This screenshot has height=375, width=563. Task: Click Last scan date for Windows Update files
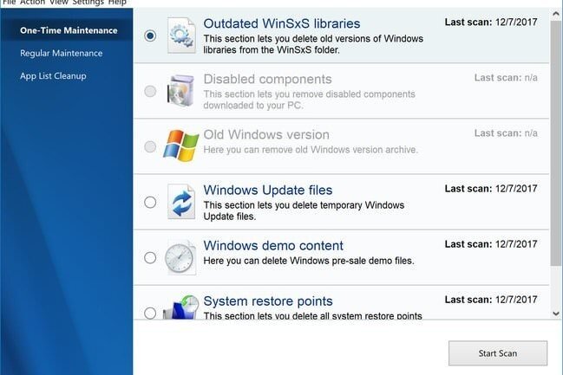[491, 189]
